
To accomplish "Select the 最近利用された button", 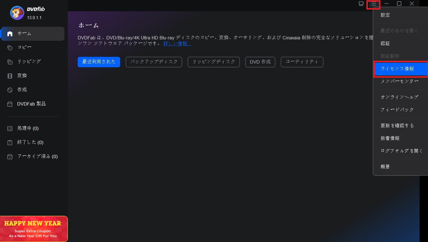I will 99,62.
